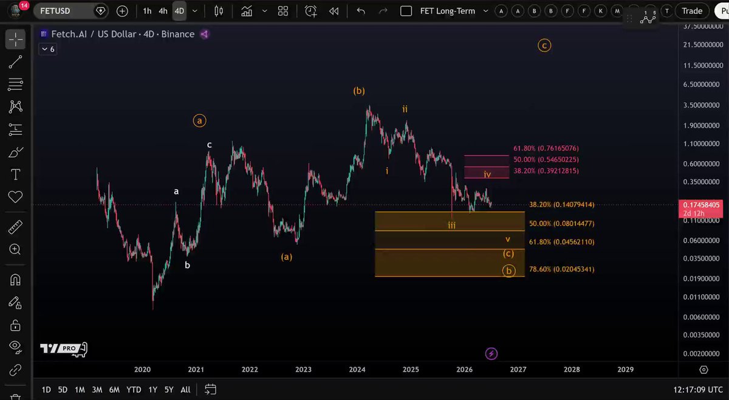Start bar replay with rewind icon

(x=334, y=11)
